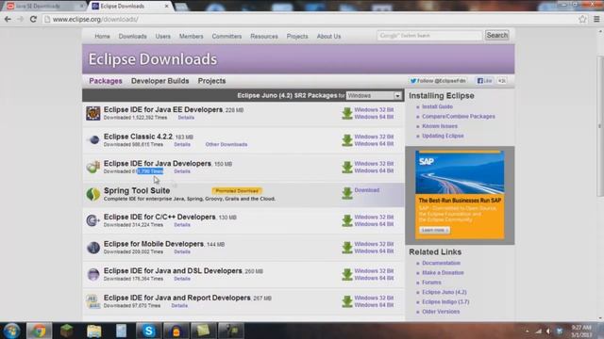
Task: Open Eclipse Indigo (3.7) link
Action: click(x=445, y=301)
